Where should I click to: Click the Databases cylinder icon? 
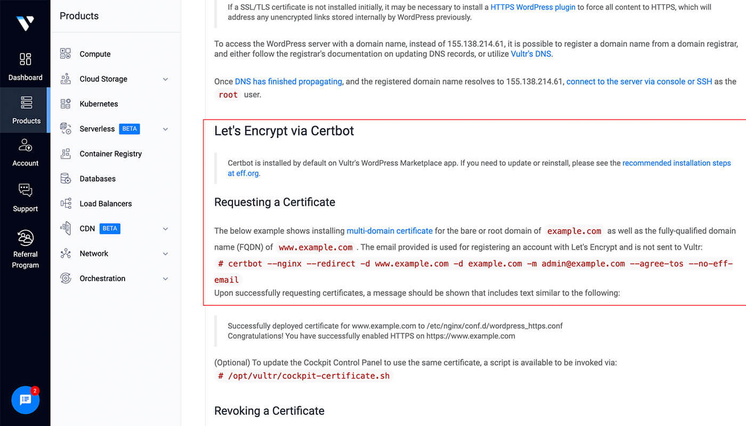click(66, 178)
